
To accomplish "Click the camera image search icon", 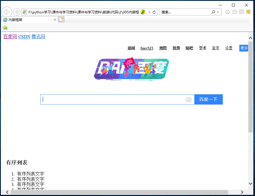I will click(x=189, y=99).
